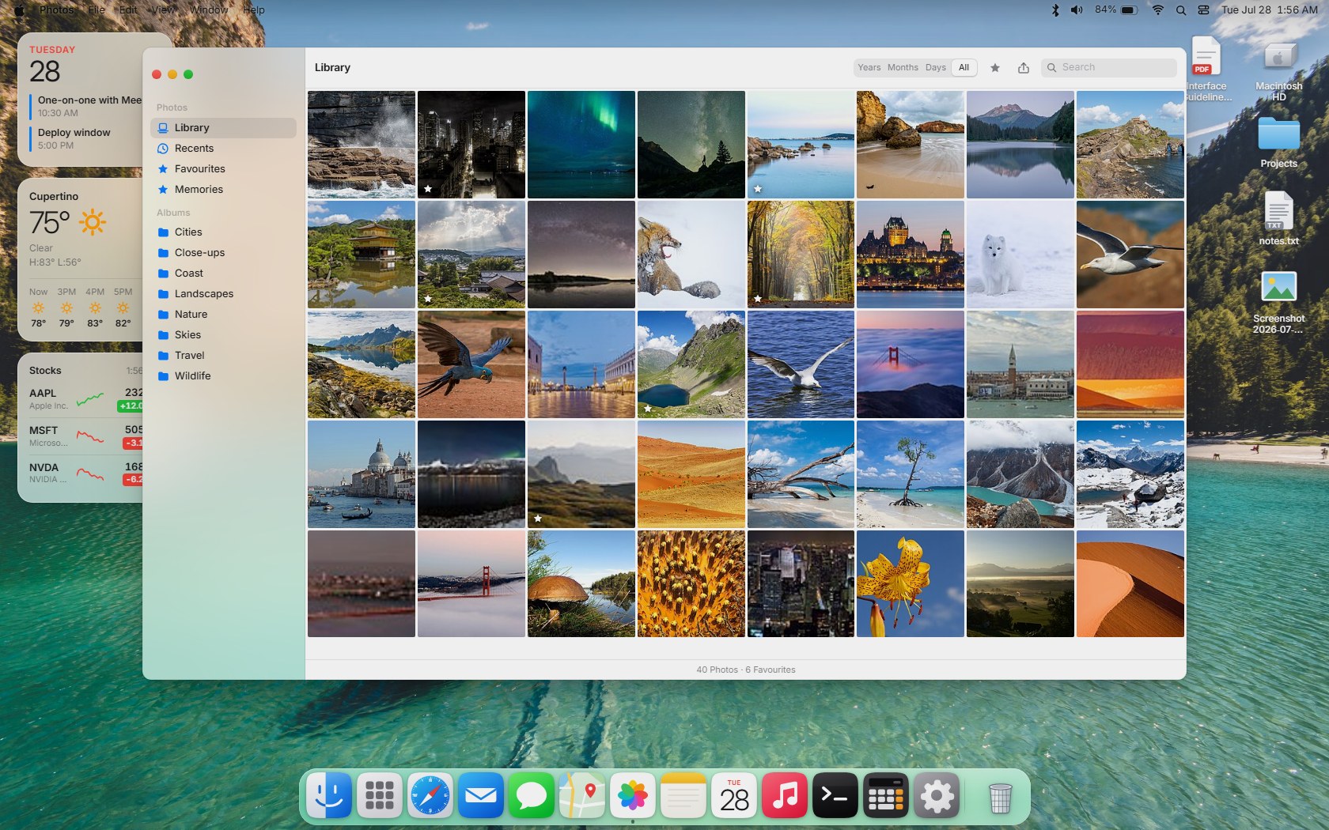The height and width of the screenshot is (830, 1329).
Task: Switch to Days view
Action: click(x=936, y=68)
